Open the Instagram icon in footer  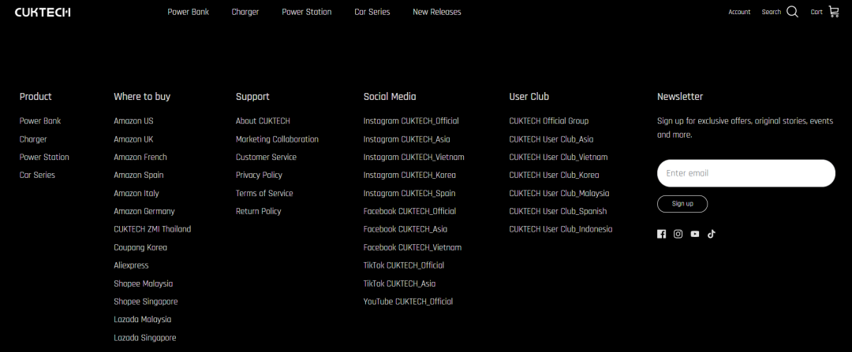point(678,234)
